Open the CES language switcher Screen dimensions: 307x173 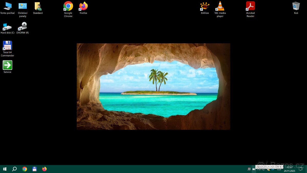click(279, 169)
